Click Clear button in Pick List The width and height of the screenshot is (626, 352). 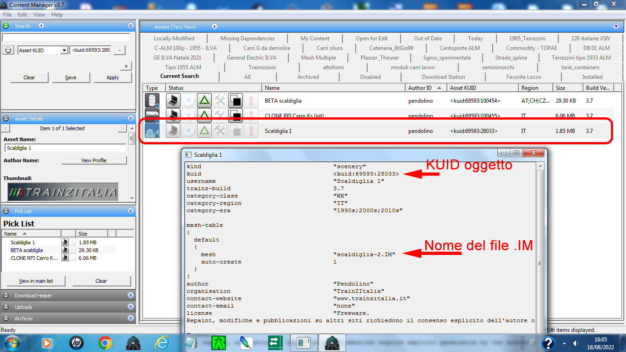coord(101,281)
